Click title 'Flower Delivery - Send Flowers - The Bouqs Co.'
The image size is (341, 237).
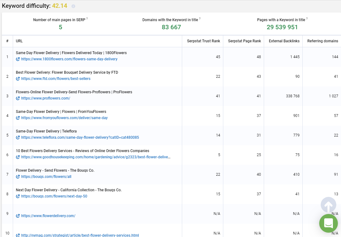[55, 170]
